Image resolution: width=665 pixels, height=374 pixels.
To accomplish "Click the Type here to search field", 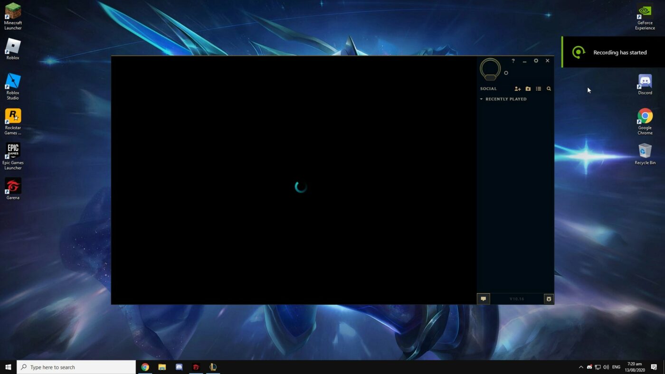I will [x=76, y=366].
